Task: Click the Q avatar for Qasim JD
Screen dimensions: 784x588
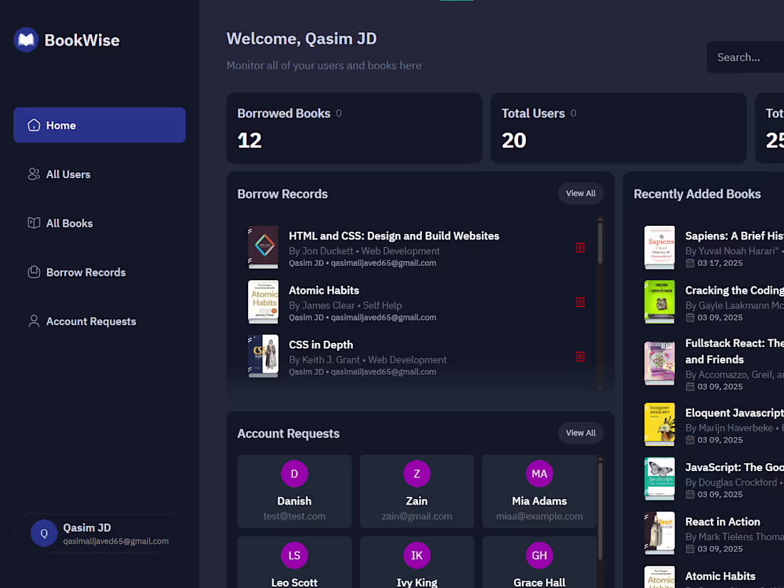Action: click(x=44, y=533)
